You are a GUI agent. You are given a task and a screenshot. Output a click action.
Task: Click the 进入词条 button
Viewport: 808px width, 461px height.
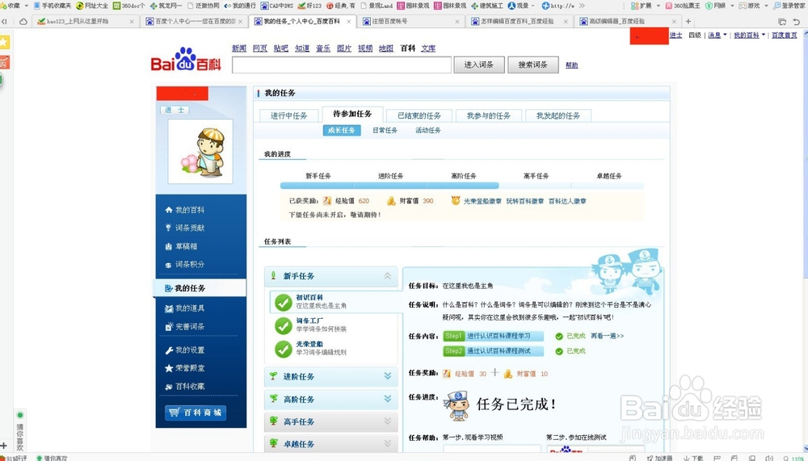click(478, 65)
